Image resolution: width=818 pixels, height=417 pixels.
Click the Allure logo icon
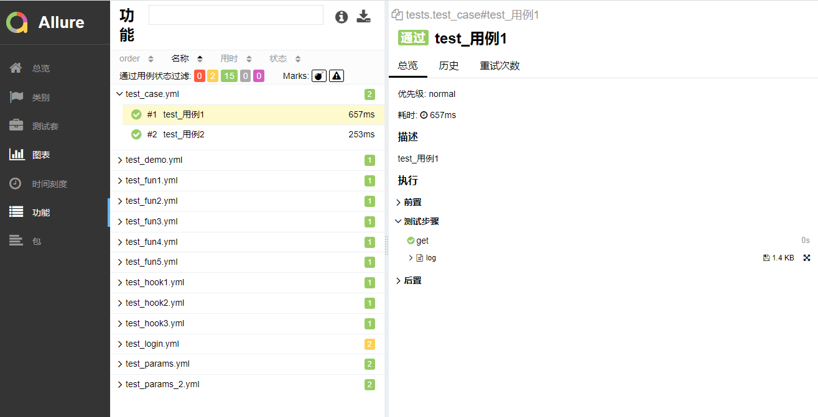17,22
